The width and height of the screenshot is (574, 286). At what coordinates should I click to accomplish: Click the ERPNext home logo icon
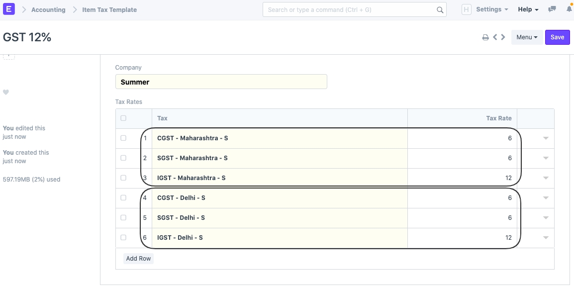point(9,9)
